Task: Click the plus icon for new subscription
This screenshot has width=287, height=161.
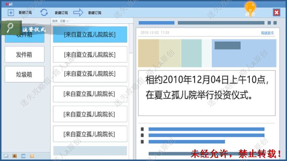Action: (11, 13)
